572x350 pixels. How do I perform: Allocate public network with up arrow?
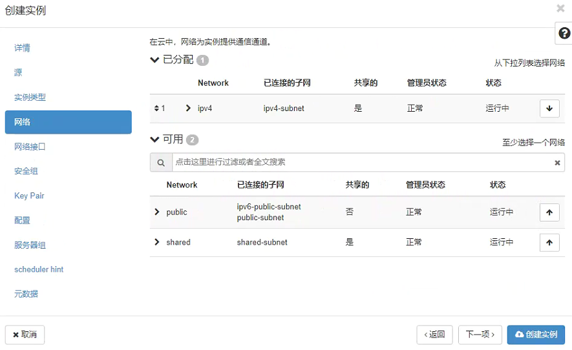549,212
